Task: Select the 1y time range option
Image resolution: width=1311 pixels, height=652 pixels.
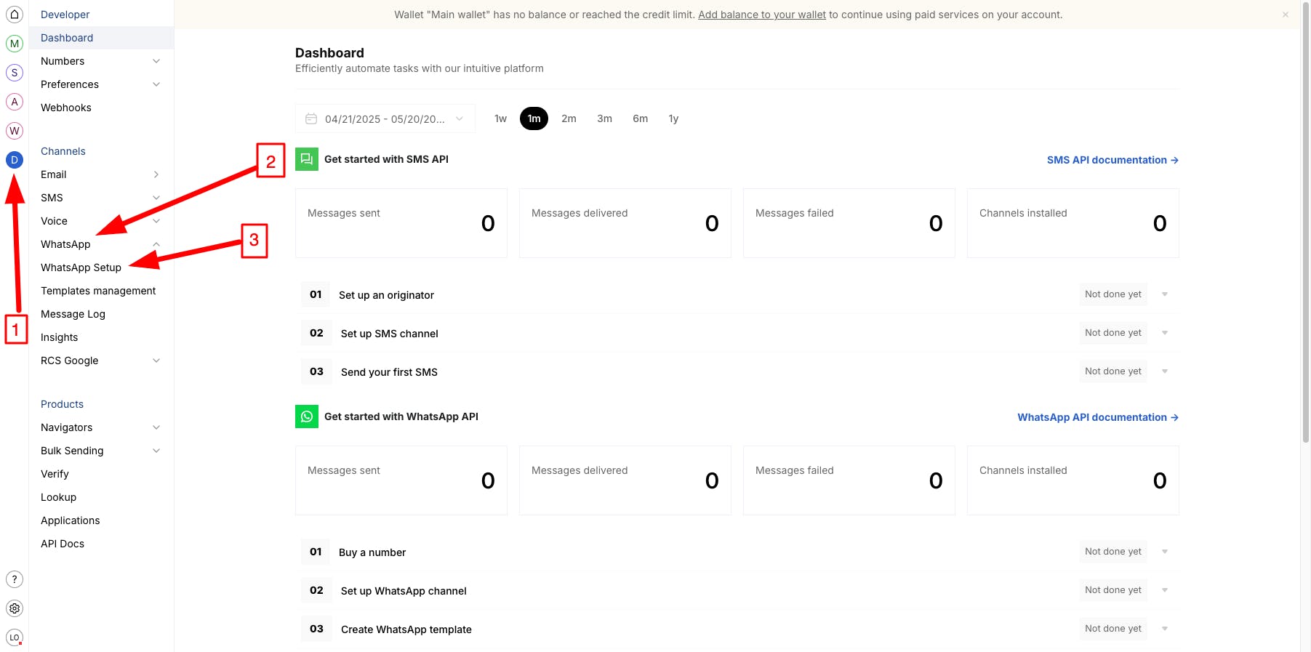Action: 673,118
